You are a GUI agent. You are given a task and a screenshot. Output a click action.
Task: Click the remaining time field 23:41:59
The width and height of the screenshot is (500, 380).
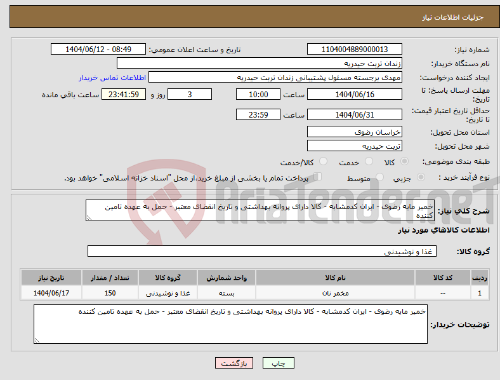tap(124, 94)
